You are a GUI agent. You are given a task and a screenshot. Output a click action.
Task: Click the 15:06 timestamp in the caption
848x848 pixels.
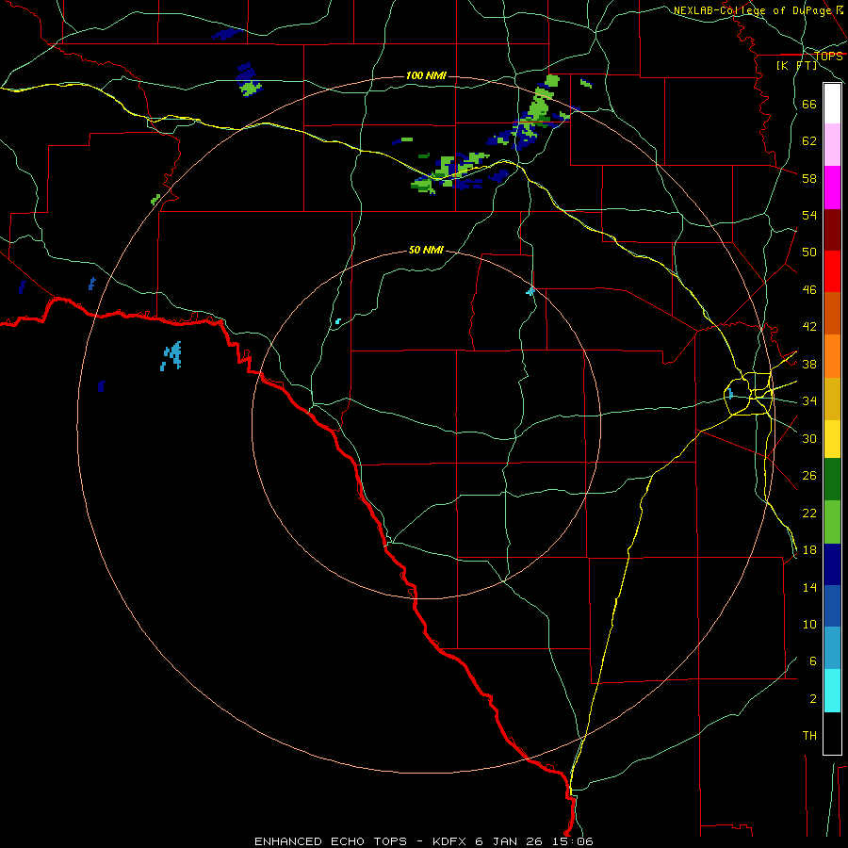pyautogui.click(x=571, y=841)
